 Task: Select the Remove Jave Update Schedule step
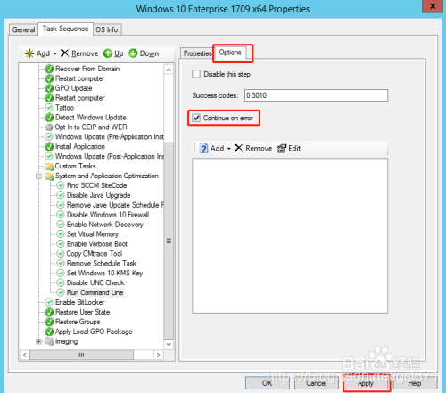point(115,205)
